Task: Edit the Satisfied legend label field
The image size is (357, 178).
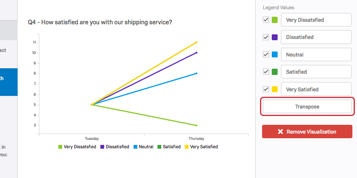Action: (316, 72)
